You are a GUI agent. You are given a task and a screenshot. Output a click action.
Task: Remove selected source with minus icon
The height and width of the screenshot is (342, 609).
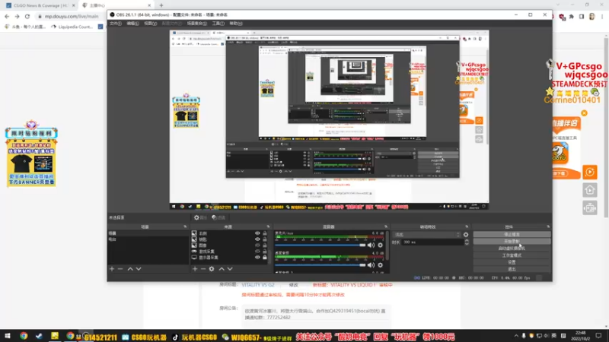(x=203, y=269)
